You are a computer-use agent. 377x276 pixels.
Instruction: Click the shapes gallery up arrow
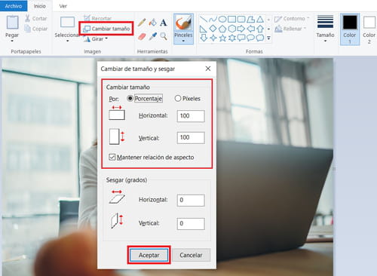268,20
